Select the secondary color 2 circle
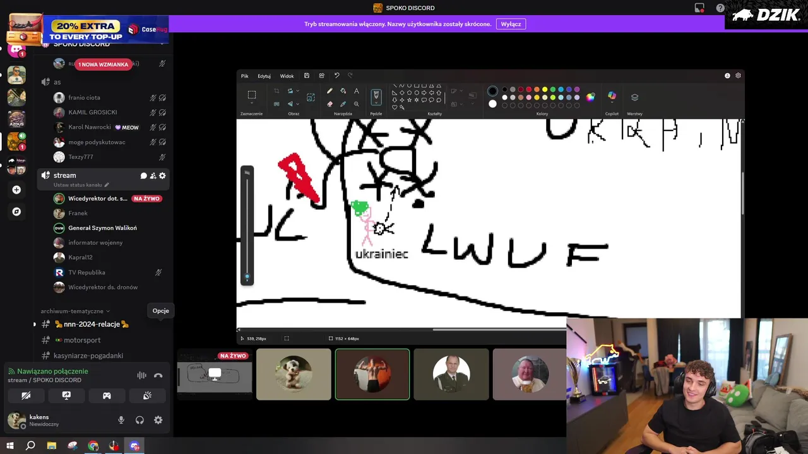This screenshot has height=454, width=808. pyautogui.click(x=492, y=104)
